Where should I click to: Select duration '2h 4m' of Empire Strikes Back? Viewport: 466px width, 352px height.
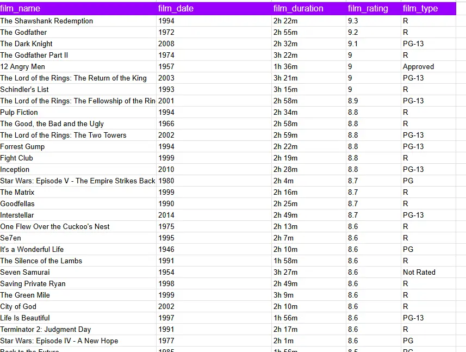pos(309,181)
